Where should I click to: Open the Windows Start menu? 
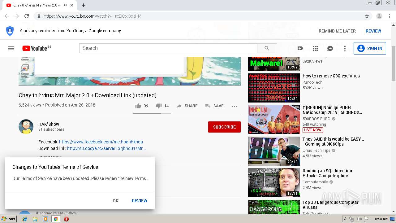click(x=9, y=219)
